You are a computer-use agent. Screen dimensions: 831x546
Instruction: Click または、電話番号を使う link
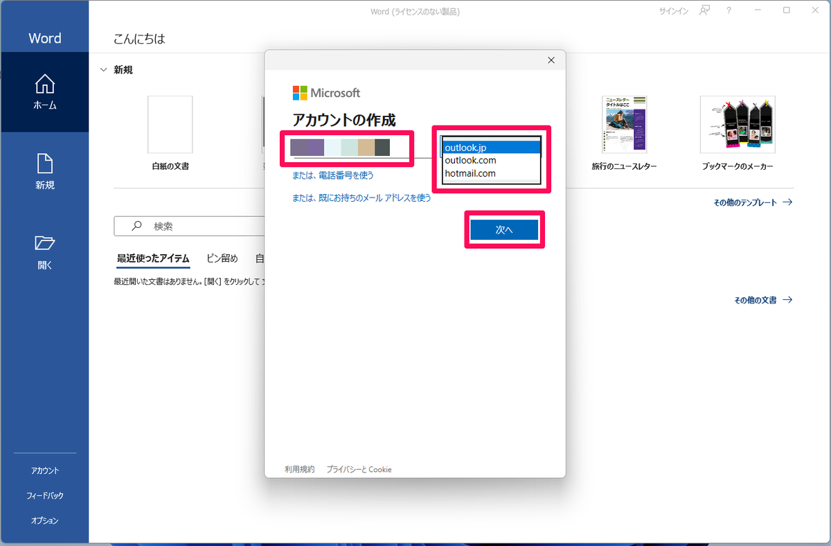click(333, 175)
